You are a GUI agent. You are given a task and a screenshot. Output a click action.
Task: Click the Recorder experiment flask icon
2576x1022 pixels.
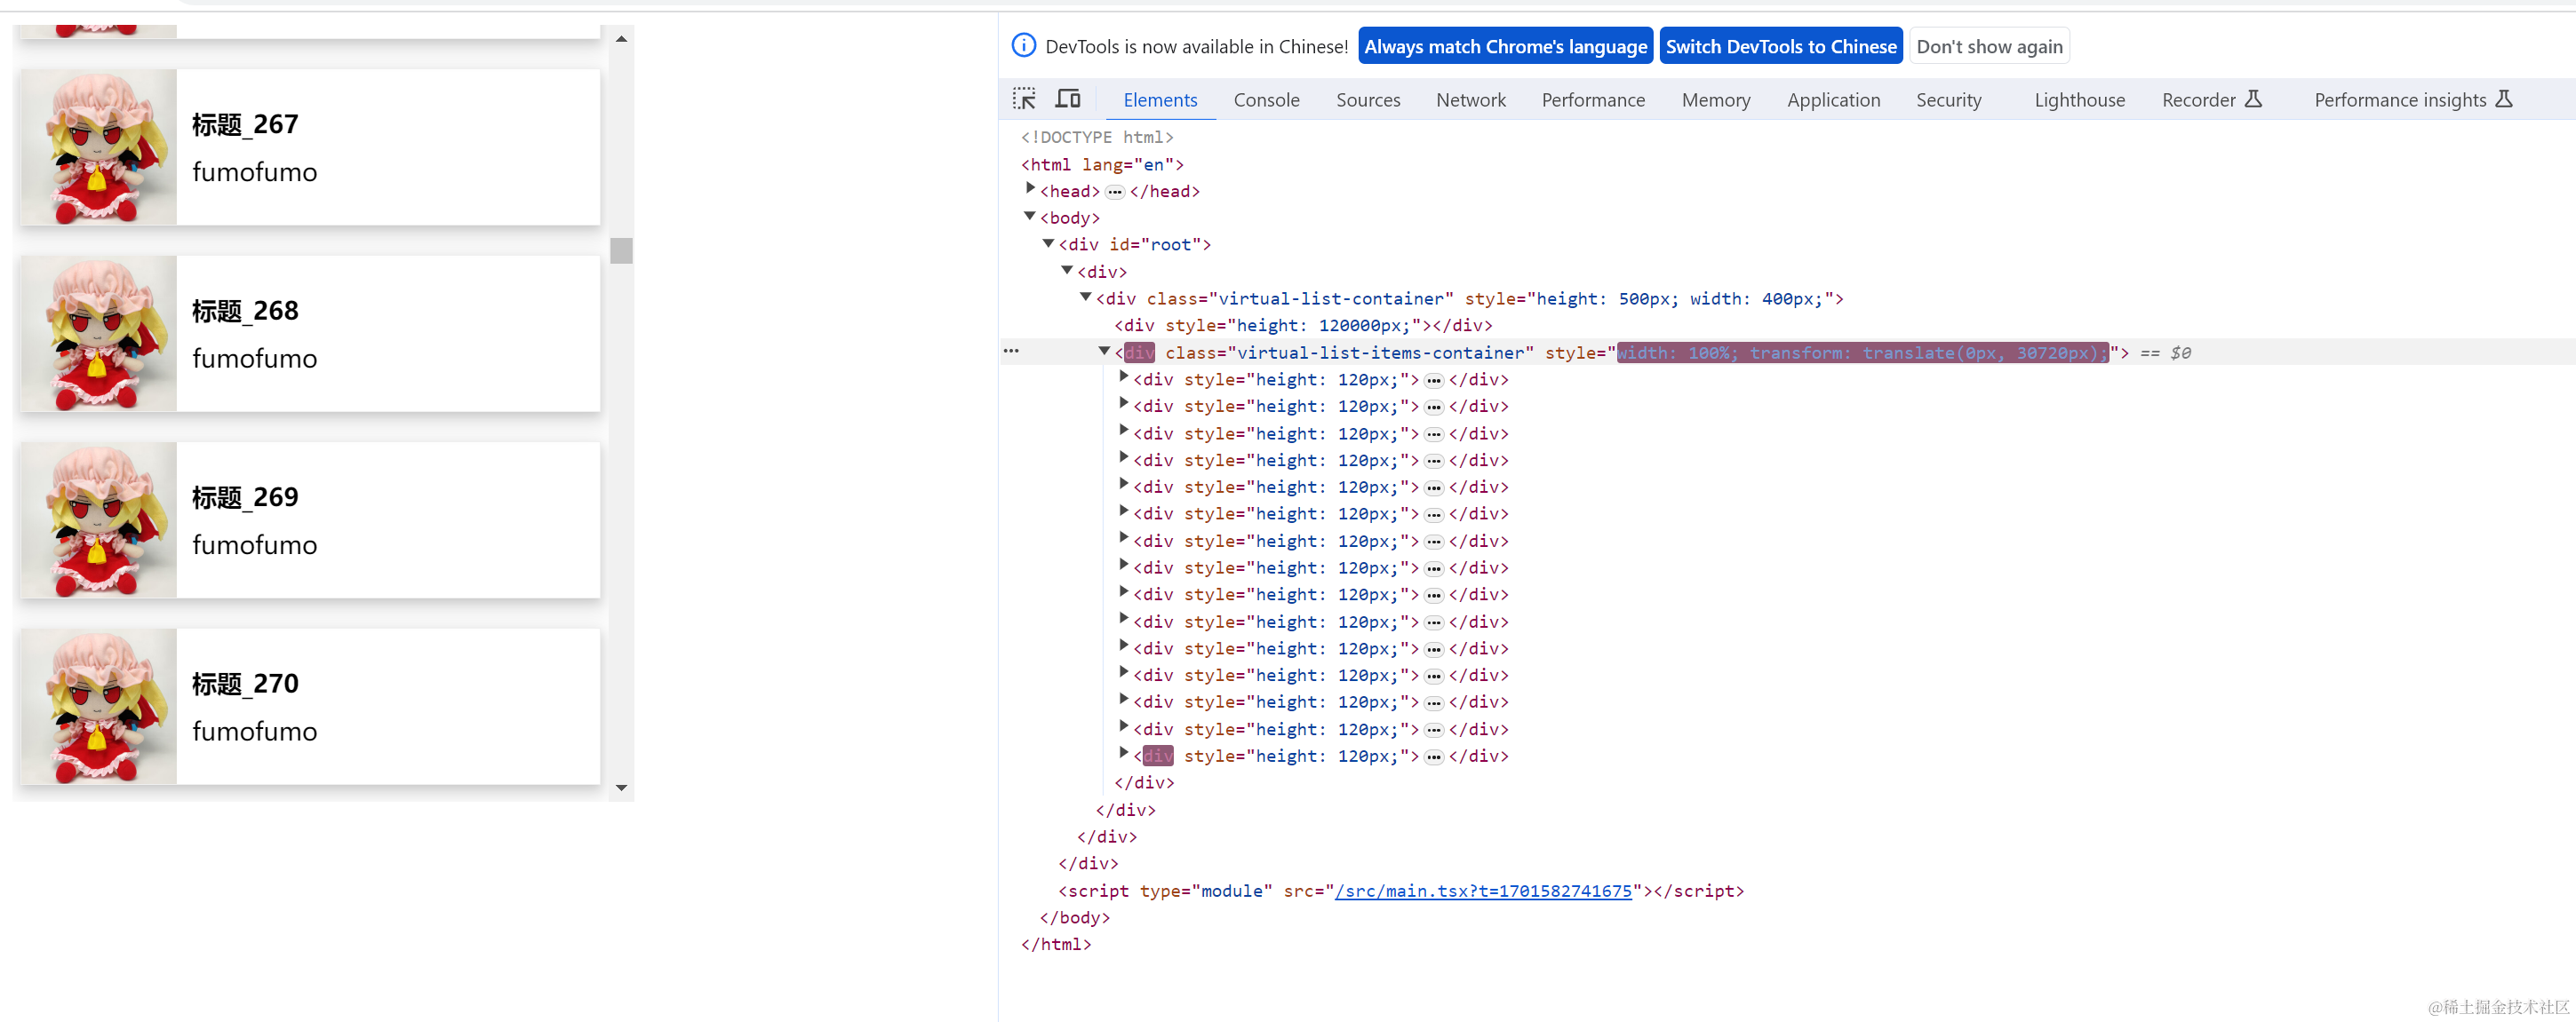click(2253, 99)
